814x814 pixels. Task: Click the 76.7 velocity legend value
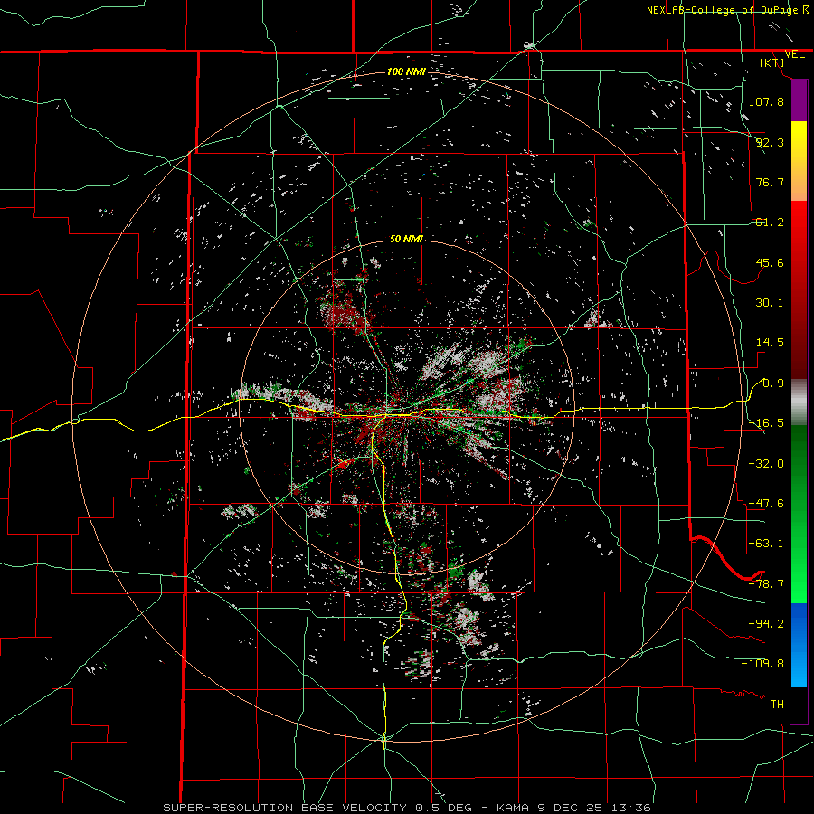click(770, 182)
